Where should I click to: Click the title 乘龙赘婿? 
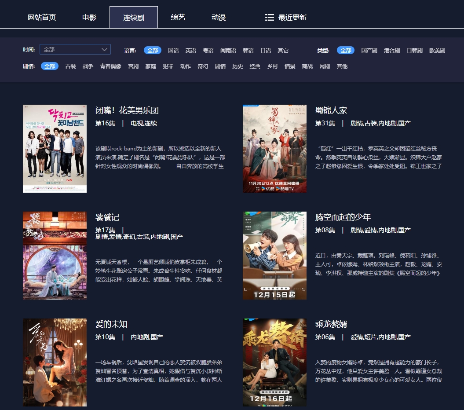(x=331, y=324)
